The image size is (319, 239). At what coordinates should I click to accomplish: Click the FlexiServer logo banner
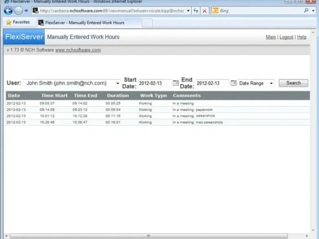pyautogui.click(x=24, y=37)
